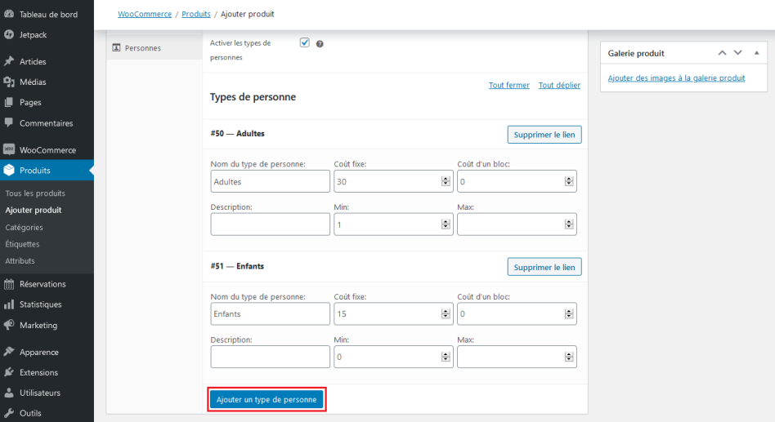This screenshot has width=775, height=422.
Task: Collapse the Galerie produit panel toggle arrow
Action: (x=756, y=53)
